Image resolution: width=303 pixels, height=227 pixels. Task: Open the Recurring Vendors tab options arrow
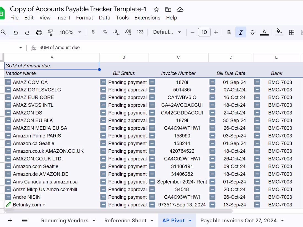tap(94, 221)
